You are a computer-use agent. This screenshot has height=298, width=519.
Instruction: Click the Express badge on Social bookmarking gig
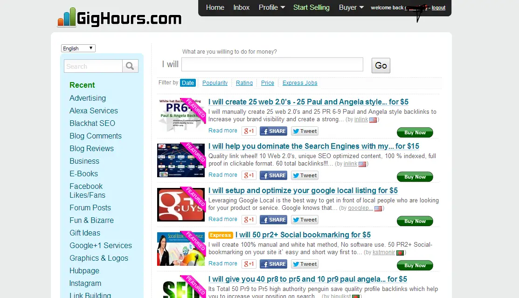[x=221, y=235]
